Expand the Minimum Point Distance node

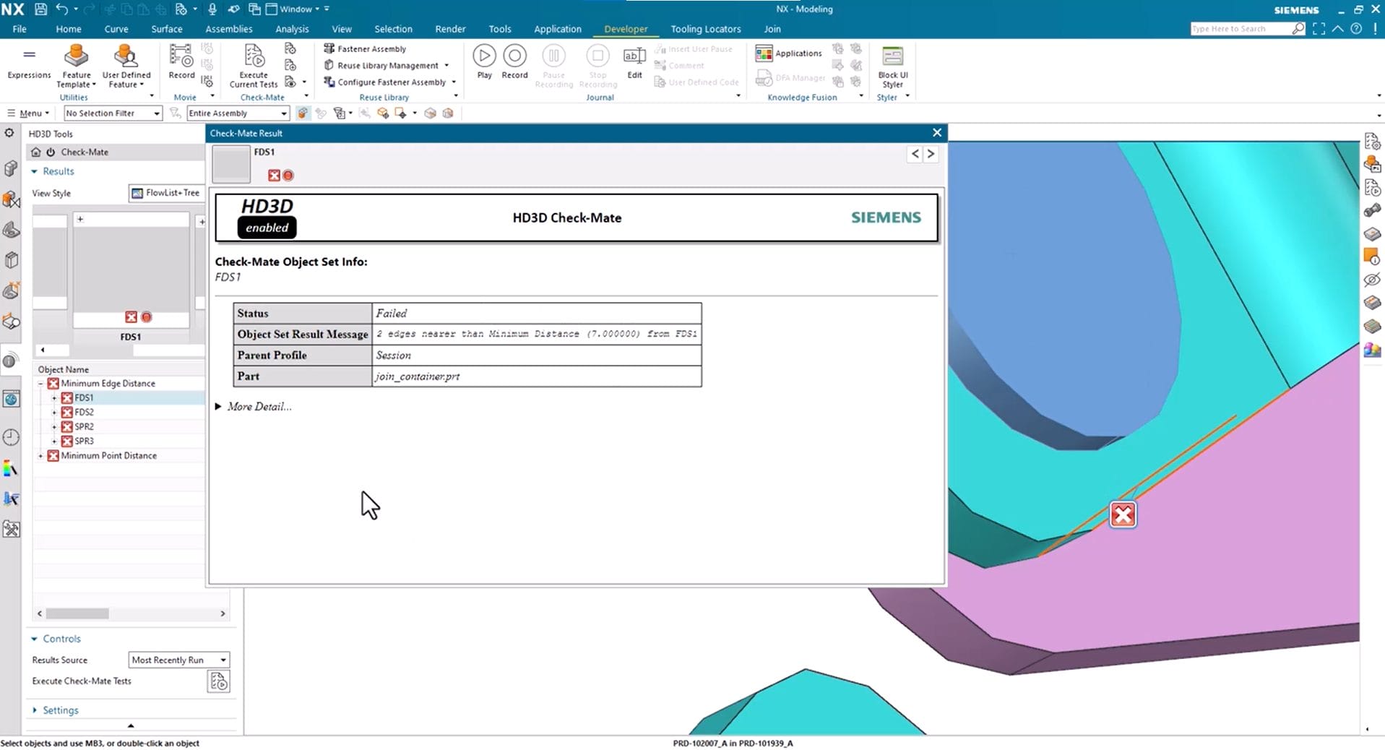(x=40, y=456)
